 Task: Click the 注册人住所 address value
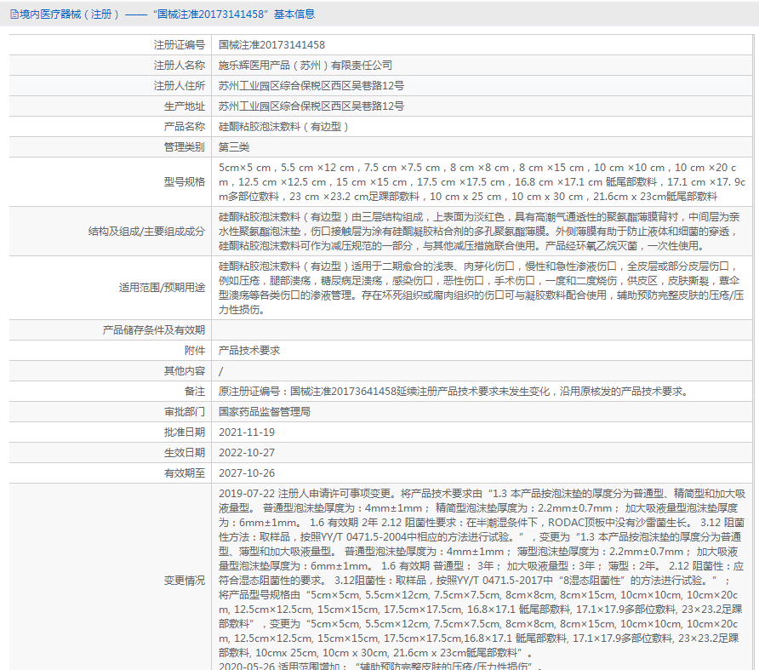point(311,86)
